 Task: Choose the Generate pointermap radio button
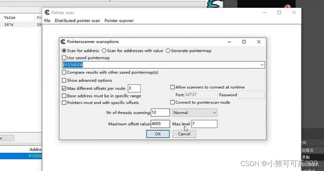tap(168, 51)
